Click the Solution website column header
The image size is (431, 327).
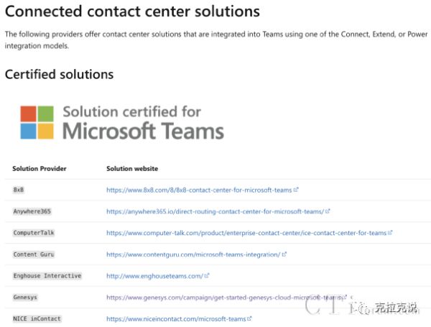(132, 169)
